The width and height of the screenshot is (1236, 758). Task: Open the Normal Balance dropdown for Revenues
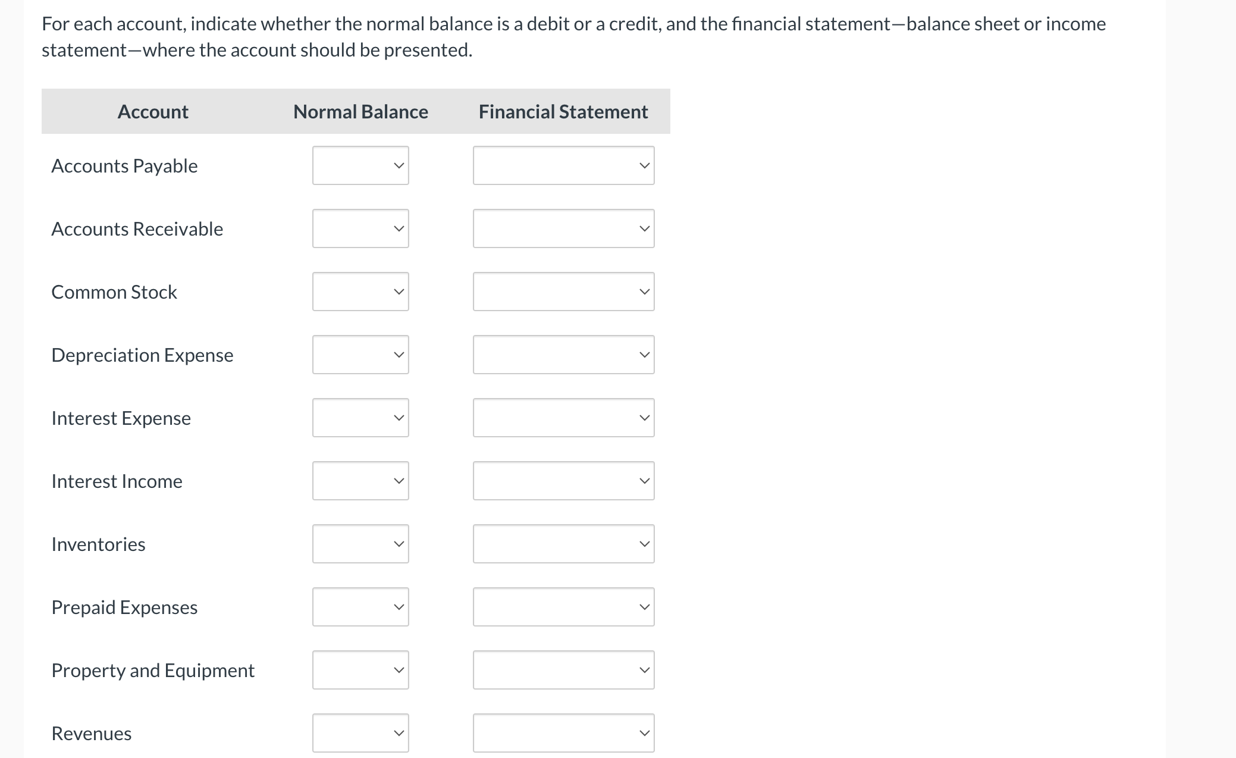pyautogui.click(x=360, y=733)
